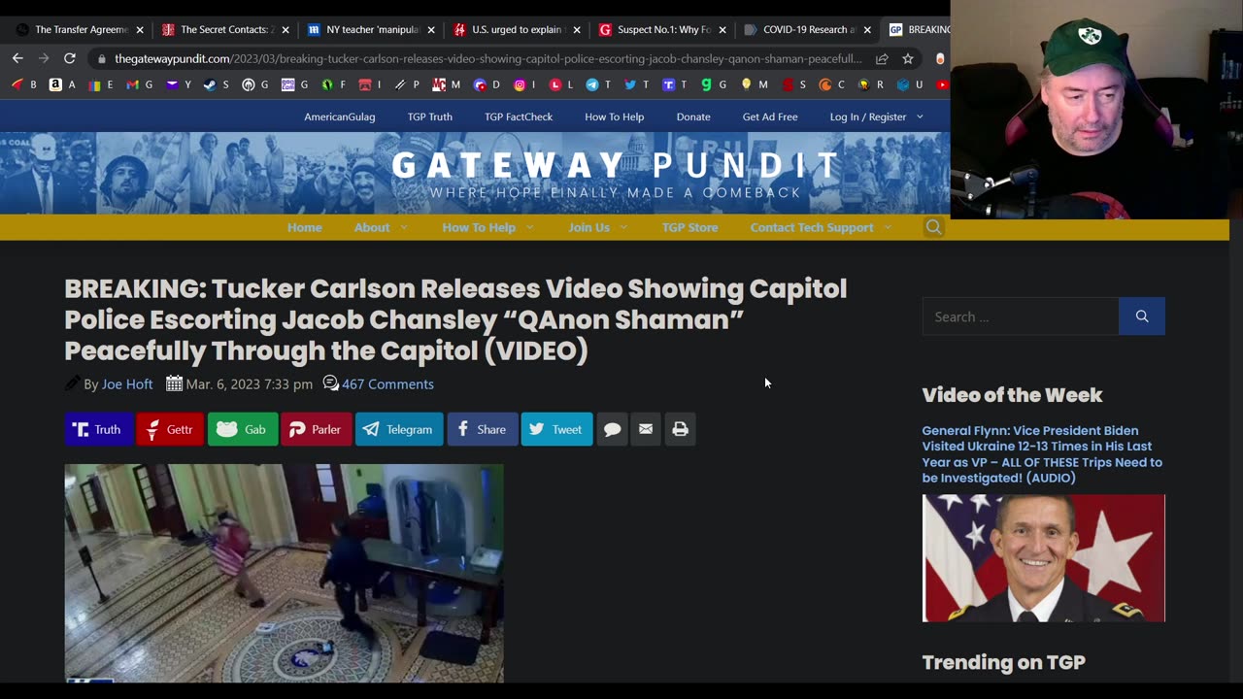Reload the page with the refresh icon
The height and width of the screenshot is (699, 1243).
click(70, 58)
